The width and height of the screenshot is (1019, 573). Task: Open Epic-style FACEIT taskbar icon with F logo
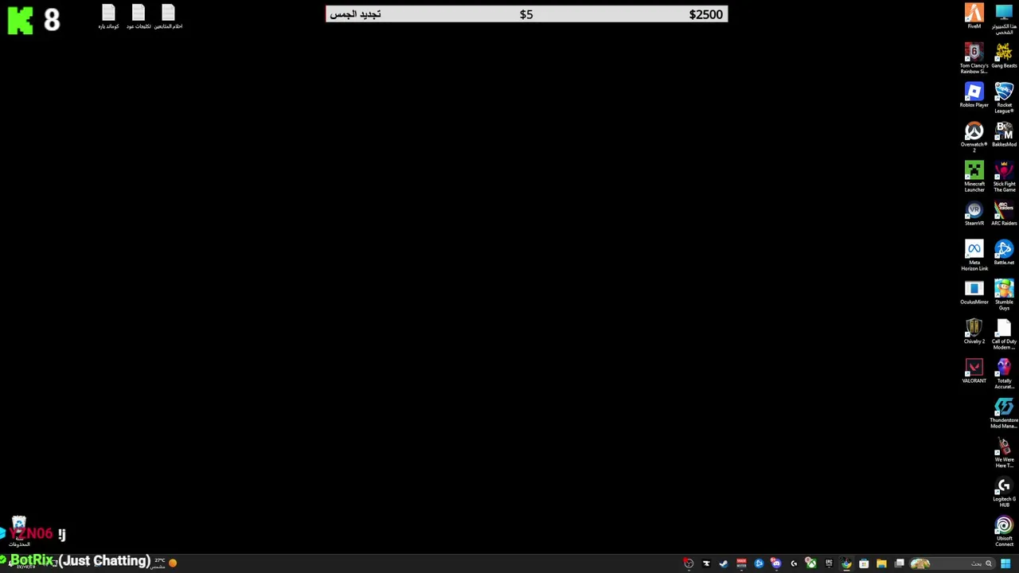(x=706, y=563)
